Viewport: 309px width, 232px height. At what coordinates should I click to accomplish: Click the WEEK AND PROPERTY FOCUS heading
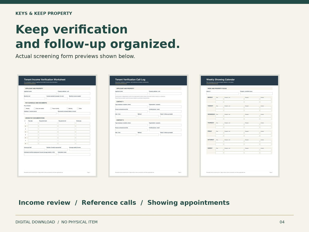click(x=217, y=88)
